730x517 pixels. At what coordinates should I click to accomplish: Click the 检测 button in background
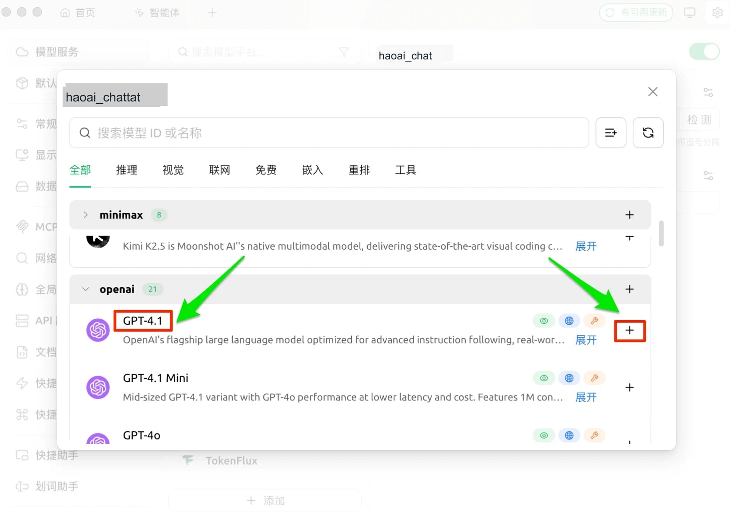tap(699, 119)
